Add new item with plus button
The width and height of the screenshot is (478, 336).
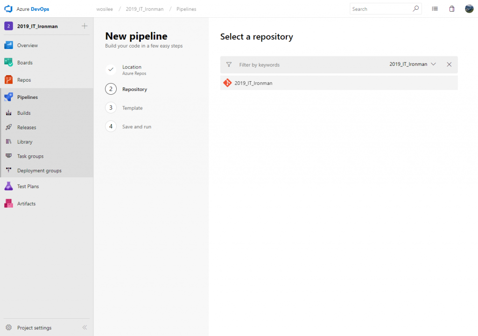coord(84,26)
